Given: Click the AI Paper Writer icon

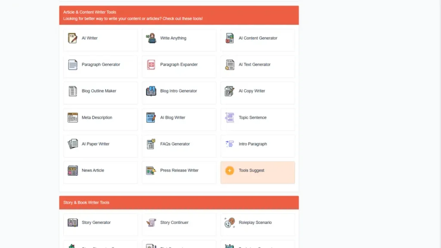Looking at the screenshot, I should [72, 144].
